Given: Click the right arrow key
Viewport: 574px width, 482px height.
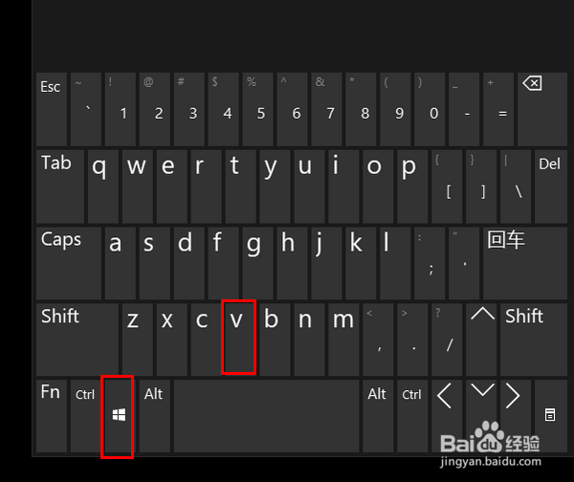Looking at the screenshot, I should click(x=516, y=416).
